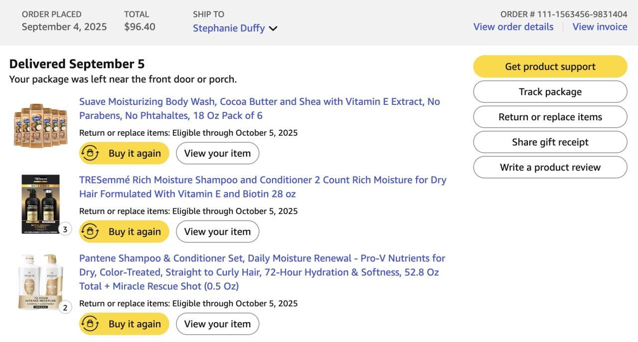638x342 pixels.
Task: Select Return or replace items button
Action: tap(550, 117)
